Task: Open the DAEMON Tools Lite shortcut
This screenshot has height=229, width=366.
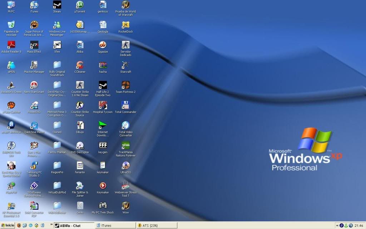Action: click(x=11, y=149)
